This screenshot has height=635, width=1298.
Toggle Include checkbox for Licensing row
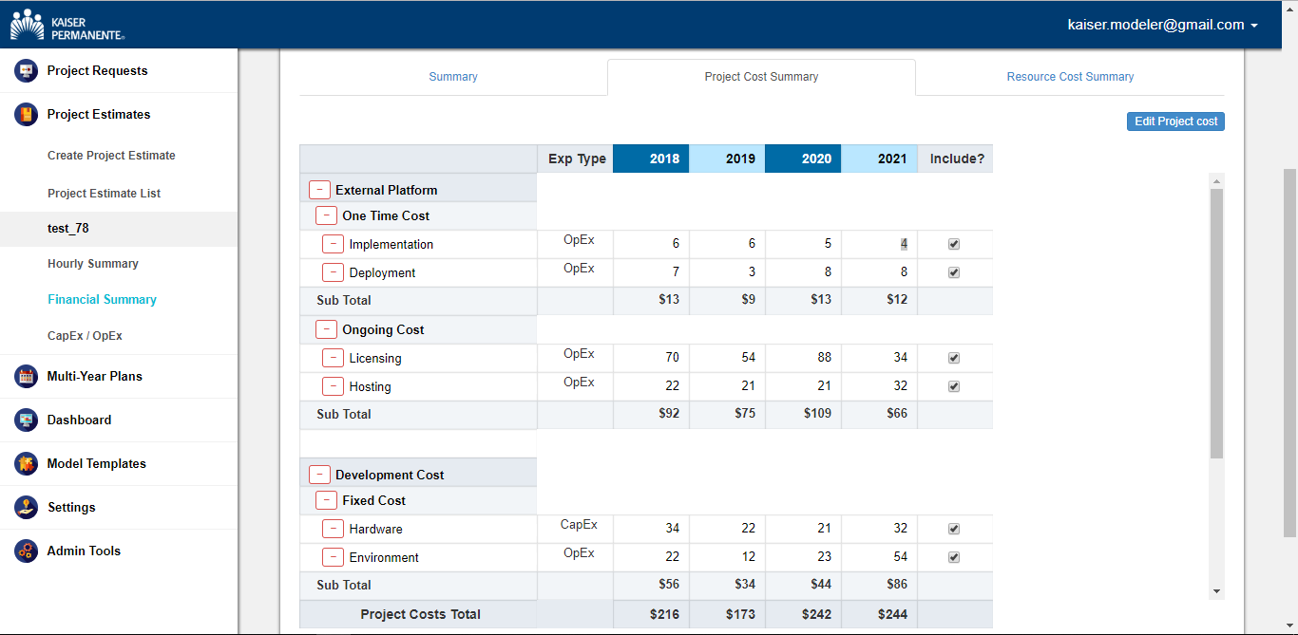pos(954,358)
